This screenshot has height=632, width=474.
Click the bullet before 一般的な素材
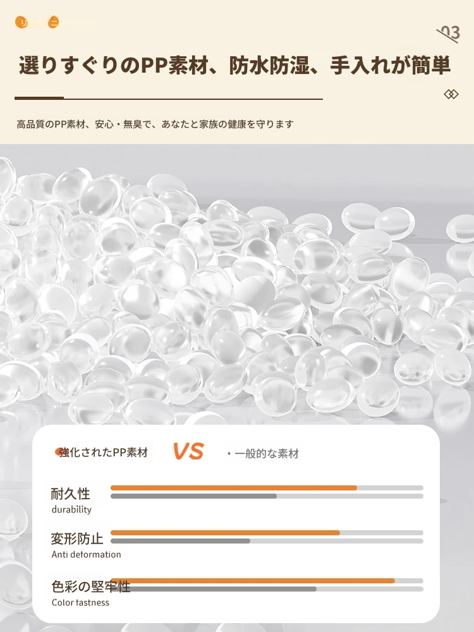pyautogui.click(x=229, y=454)
